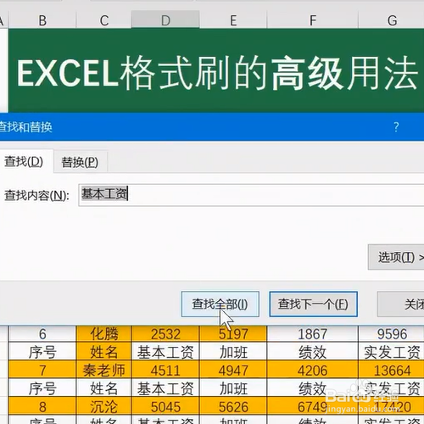424x424 pixels.
Task: Expand options with 选项(T) button
Action: [396, 257]
